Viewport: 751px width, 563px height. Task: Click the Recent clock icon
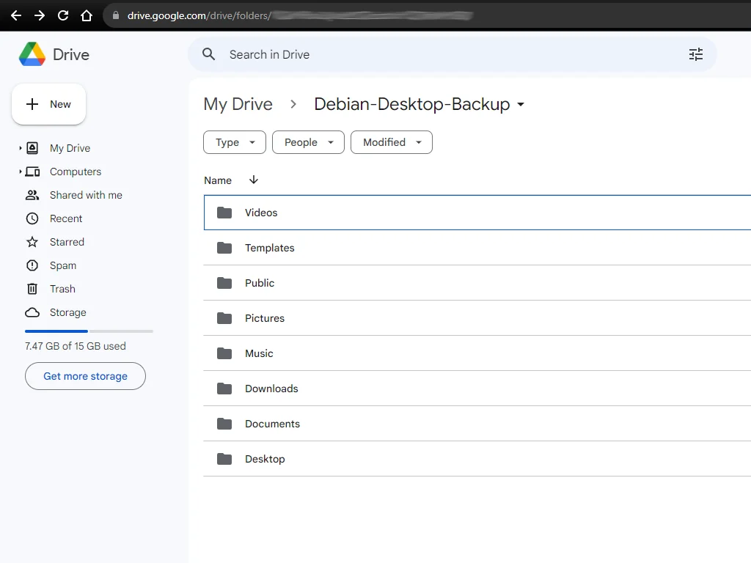[32, 218]
